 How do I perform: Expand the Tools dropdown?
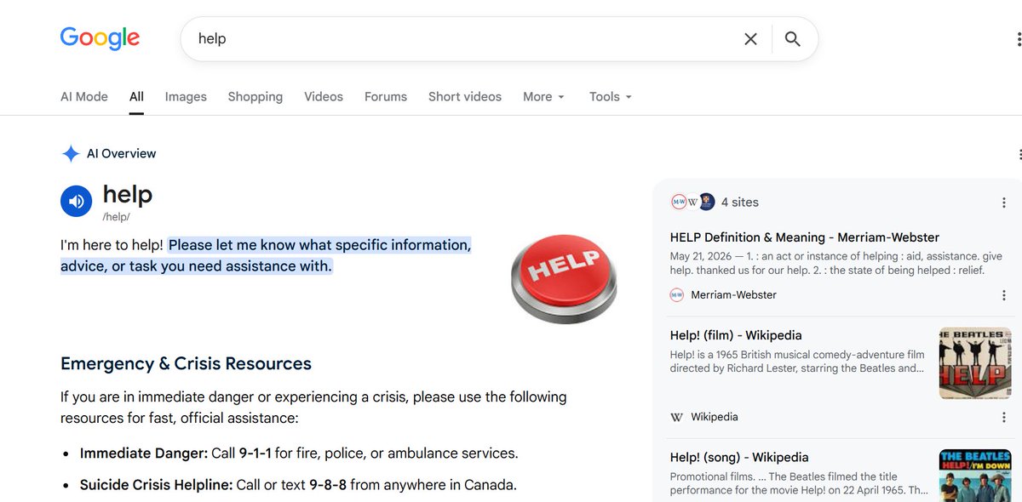point(611,97)
